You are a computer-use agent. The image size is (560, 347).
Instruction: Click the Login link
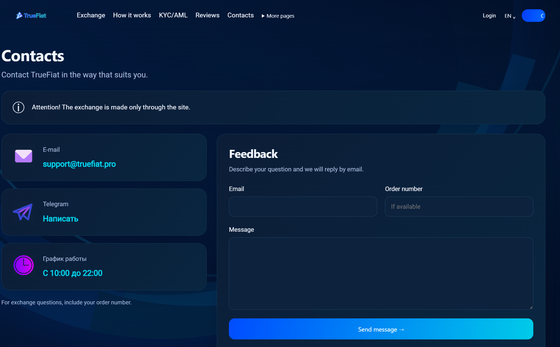pos(489,16)
